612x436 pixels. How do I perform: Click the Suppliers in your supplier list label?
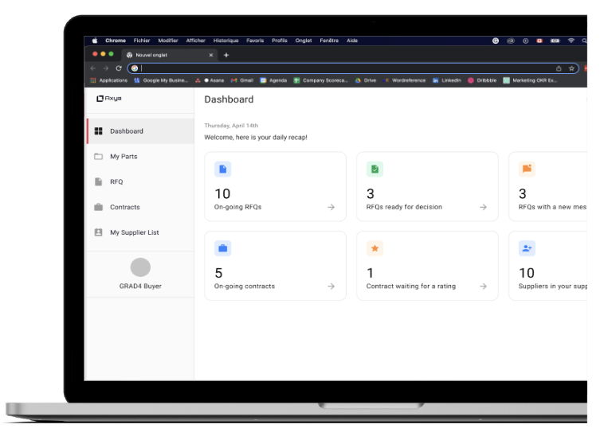(553, 286)
